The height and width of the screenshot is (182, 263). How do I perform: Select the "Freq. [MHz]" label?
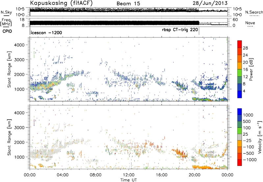pyautogui.click(x=6, y=22)
